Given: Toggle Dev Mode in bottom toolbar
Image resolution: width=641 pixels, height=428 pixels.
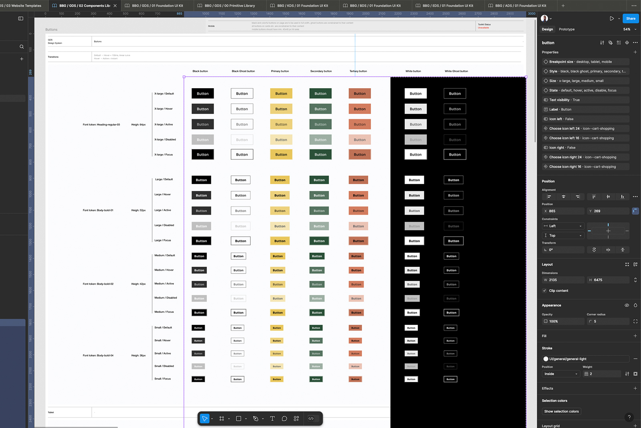Looking at the screenshot, I should [x=311, y=418].
